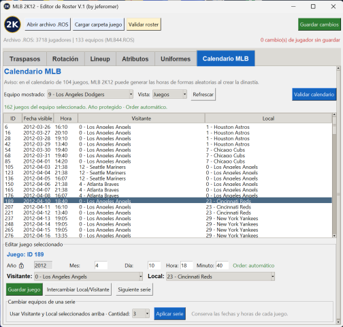The image size is (343, 327).
Task: Select the Atributos tab
Action: (x=135, y=59)
